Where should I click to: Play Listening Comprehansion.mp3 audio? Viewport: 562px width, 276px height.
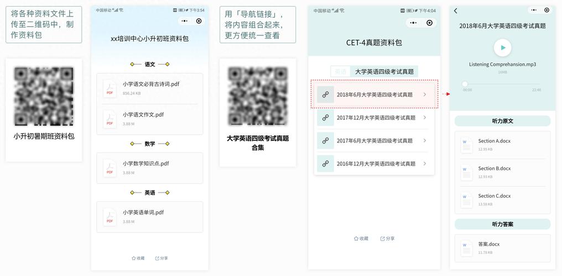[502, 47]
